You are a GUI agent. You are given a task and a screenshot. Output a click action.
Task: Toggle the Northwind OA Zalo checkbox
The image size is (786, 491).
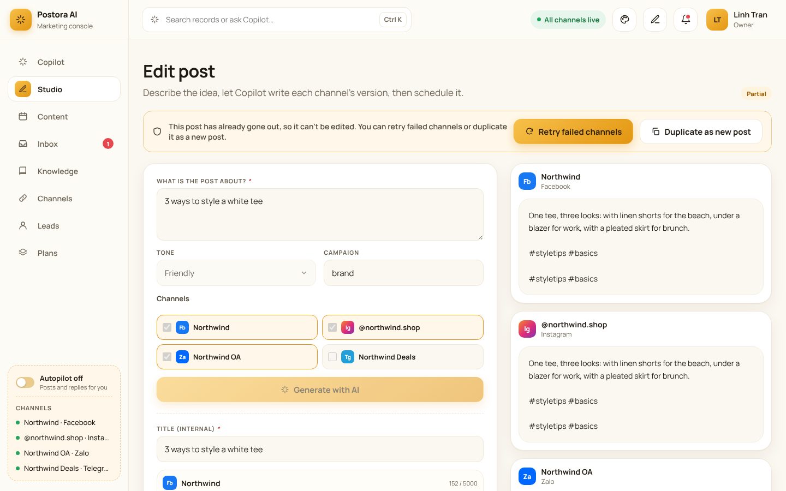[167, 357]
